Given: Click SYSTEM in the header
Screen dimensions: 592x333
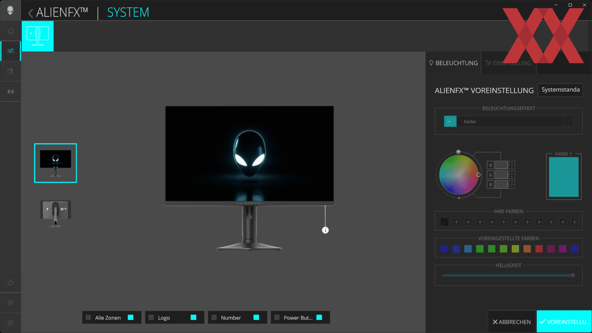Looking at the screenshot, I should pos(128,13).
